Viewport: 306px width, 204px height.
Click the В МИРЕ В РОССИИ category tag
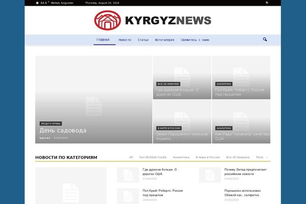click(169, 128)
